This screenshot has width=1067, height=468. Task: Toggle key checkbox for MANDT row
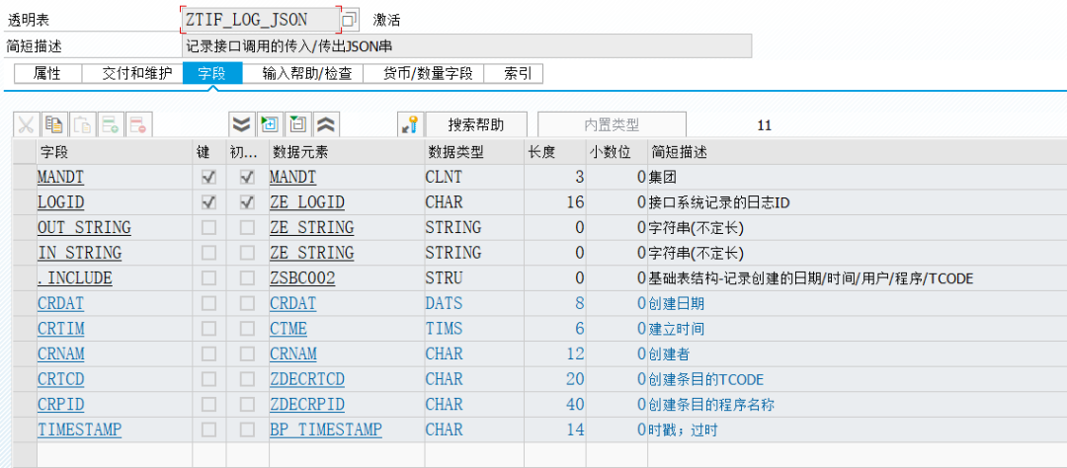(208, 178)
